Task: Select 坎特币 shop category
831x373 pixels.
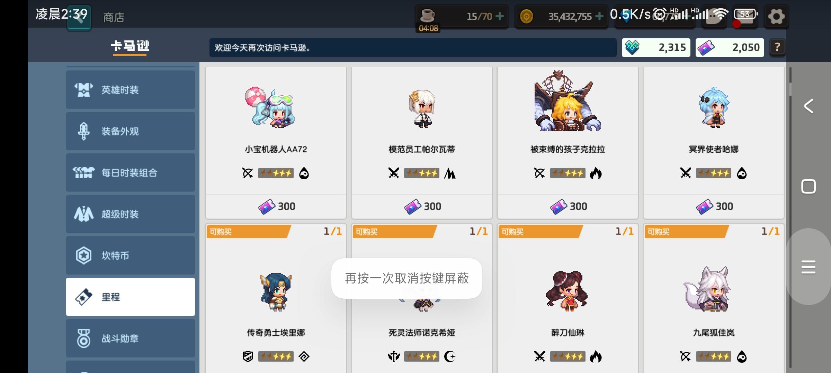Action: (x=131, y=256)
